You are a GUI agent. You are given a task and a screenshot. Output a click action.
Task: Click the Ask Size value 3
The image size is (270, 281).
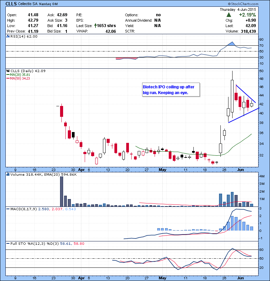(x=66, y=20)
